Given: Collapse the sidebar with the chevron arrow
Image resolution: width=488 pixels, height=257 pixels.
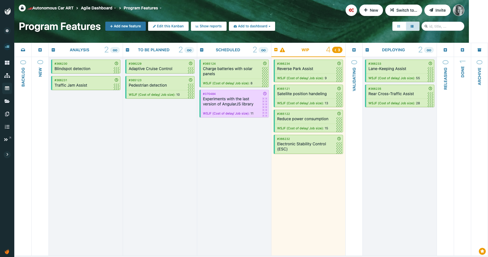Looking at the screenshot, I should point(7,154).
